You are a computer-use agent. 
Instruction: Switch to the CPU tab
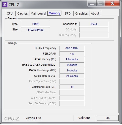coord(10,13)
